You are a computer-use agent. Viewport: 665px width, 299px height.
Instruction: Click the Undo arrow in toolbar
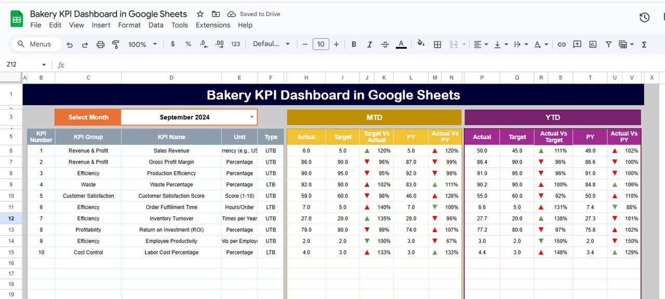70,45
